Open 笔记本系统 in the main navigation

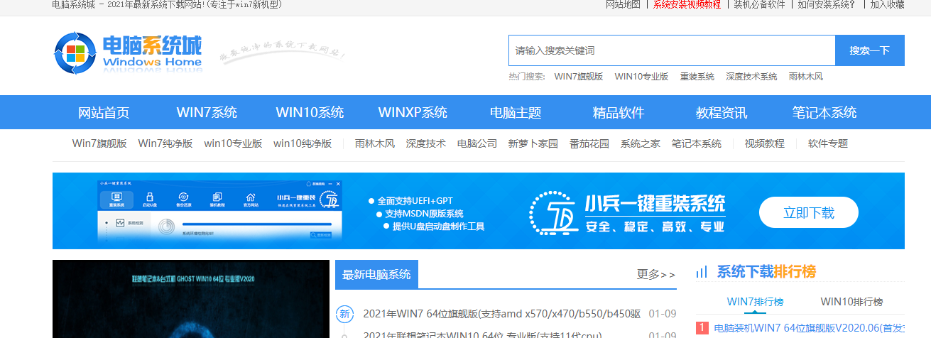coord(824,112)
